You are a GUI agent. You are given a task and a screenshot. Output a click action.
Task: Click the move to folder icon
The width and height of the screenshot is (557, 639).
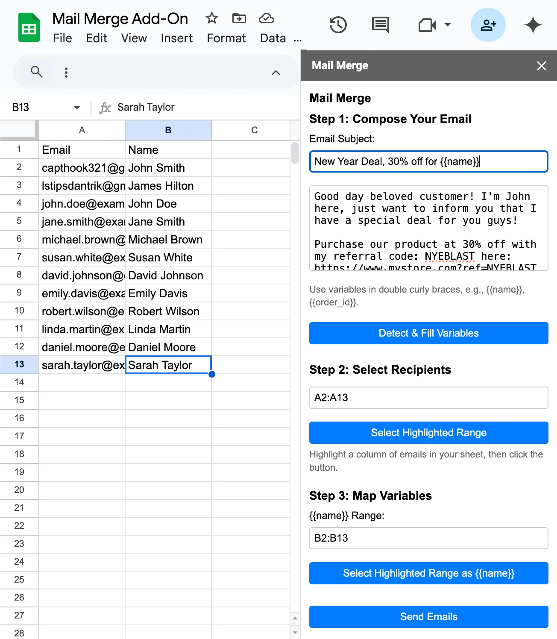239,18
